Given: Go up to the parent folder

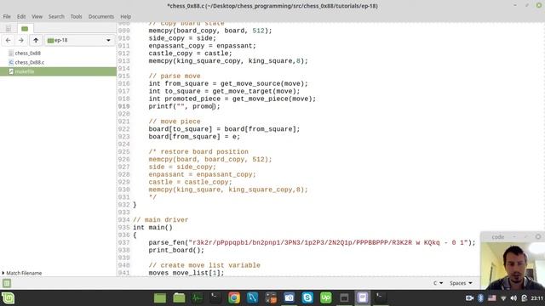Looking at the screenshot, I should (x=36, y=40).
